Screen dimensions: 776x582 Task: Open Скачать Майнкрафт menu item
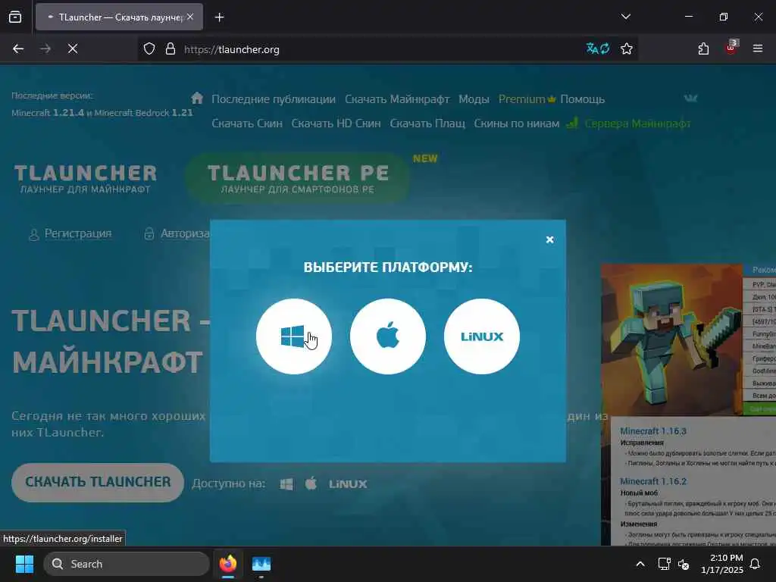(x=397, y=99)
